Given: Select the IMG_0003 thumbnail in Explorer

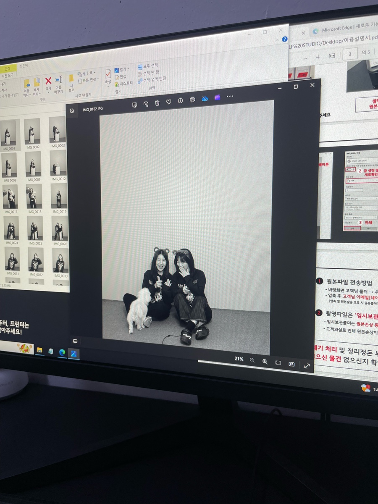Looking at the screenshot, I should click(x=58, y=132).
